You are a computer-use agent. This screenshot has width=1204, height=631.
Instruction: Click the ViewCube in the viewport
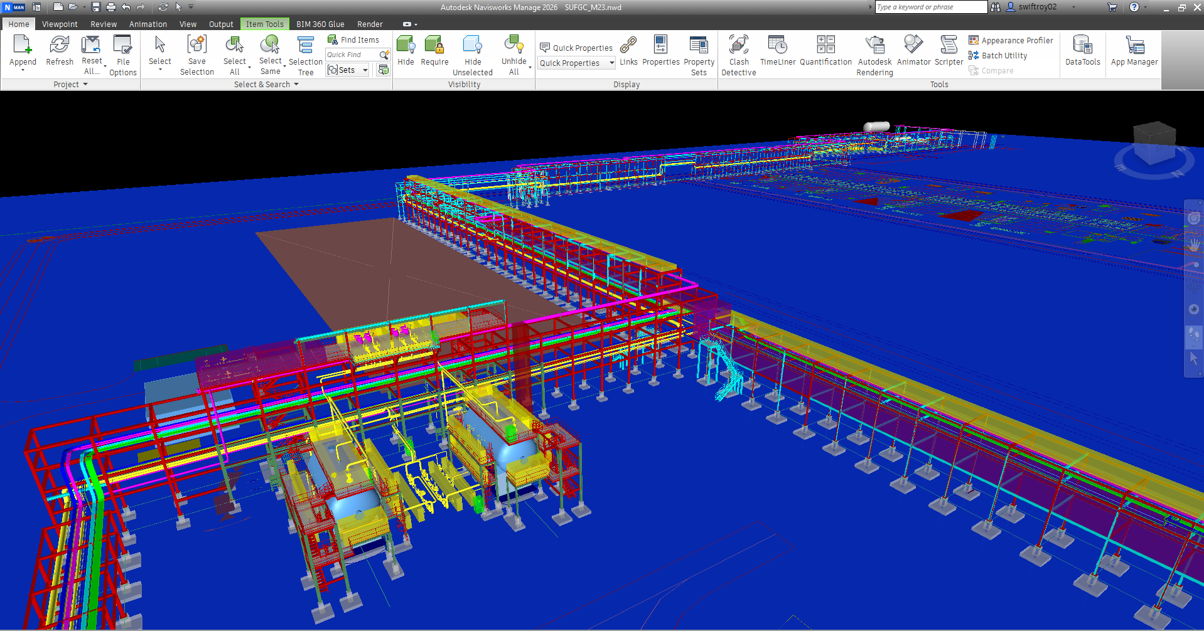[x=1154, y=143]
